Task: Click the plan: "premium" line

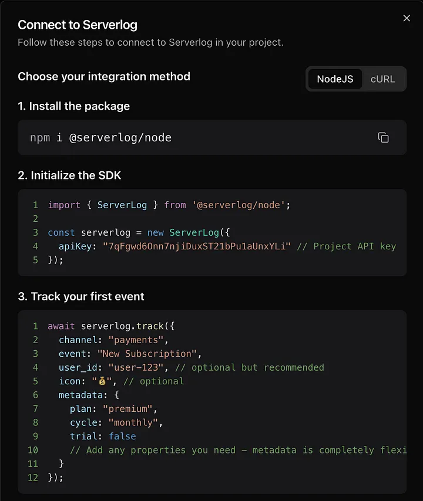Action: tap(113, 409)
